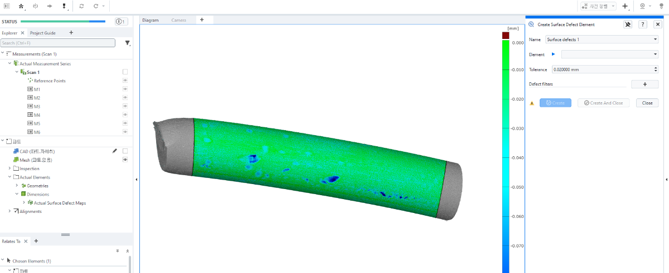669x273 pixels.
Task: Toggle the Scan 1 checkbox
Action: [125, 72]
